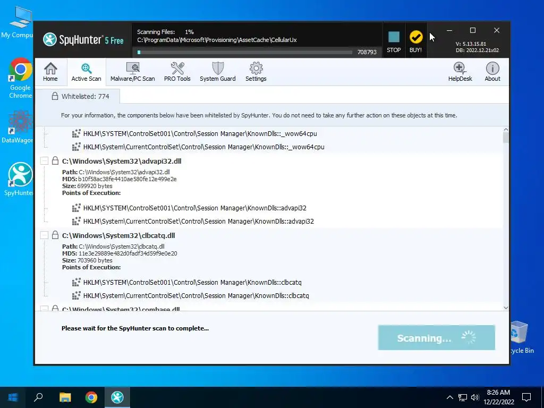Click the results list scrollbar thumb

[x=506, y=138]
